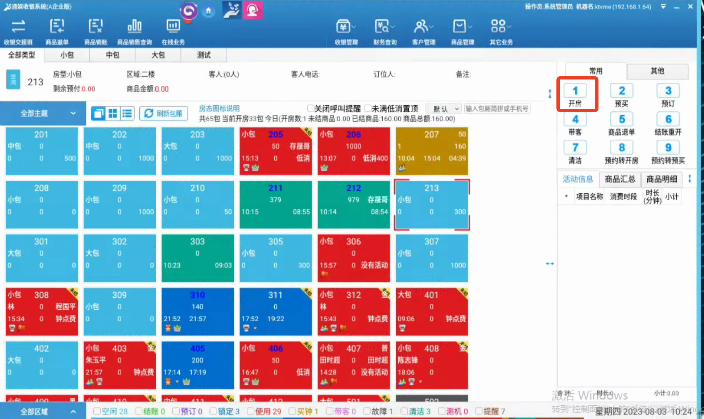Select room 211 card
704x419 pixels.
click(x=275, y=204)
